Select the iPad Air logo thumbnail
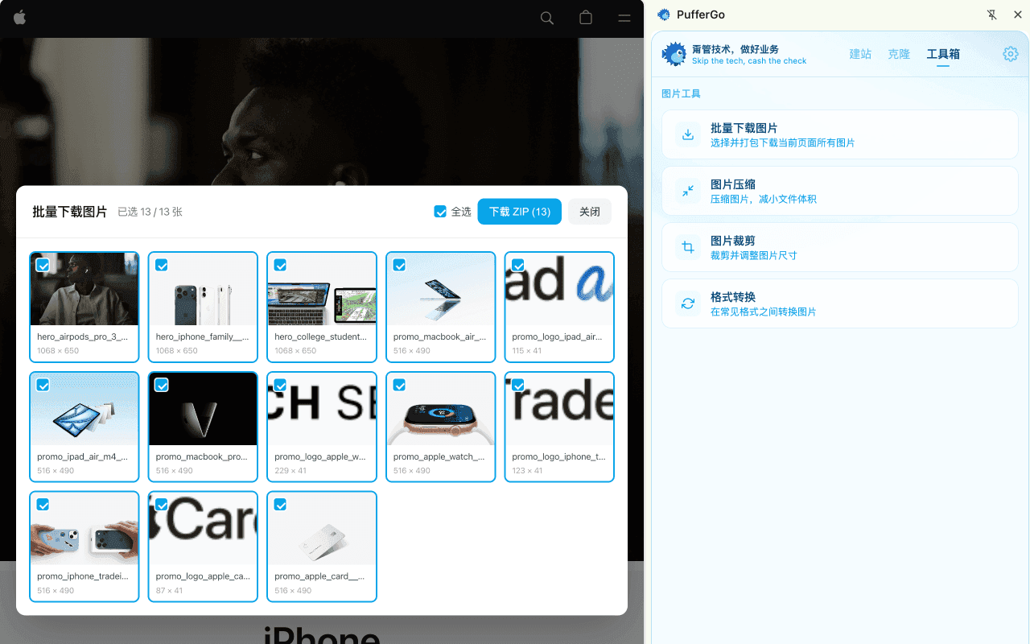Screen dimensions: 1030x644 559,289
